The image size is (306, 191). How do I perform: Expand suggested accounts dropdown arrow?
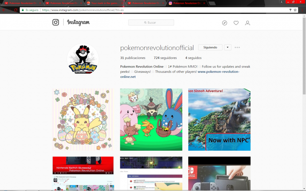[x=228, y=47]
